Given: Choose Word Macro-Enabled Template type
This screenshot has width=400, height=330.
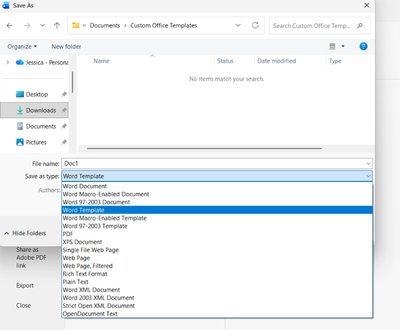Looking at the screenshot, I should [217, 218].
